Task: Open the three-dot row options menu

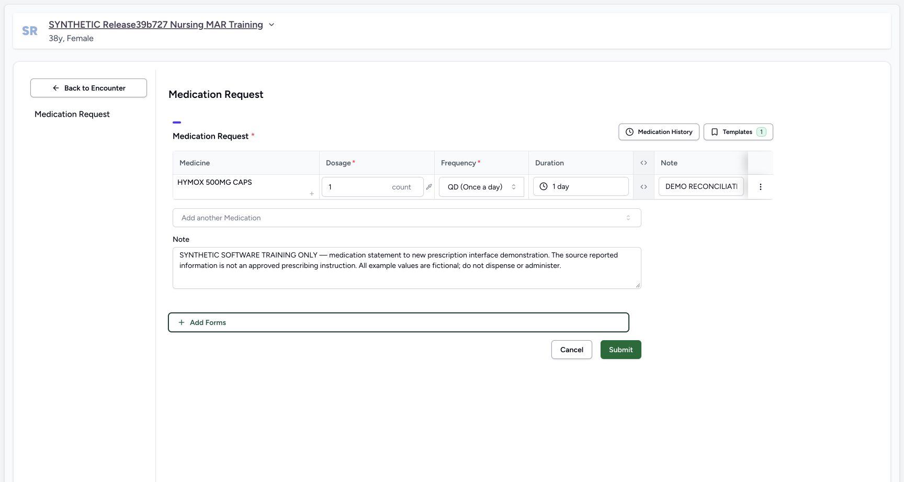Action: click(x=761, y=187)
